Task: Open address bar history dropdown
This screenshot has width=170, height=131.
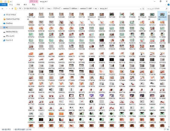Action: (140, 9)
